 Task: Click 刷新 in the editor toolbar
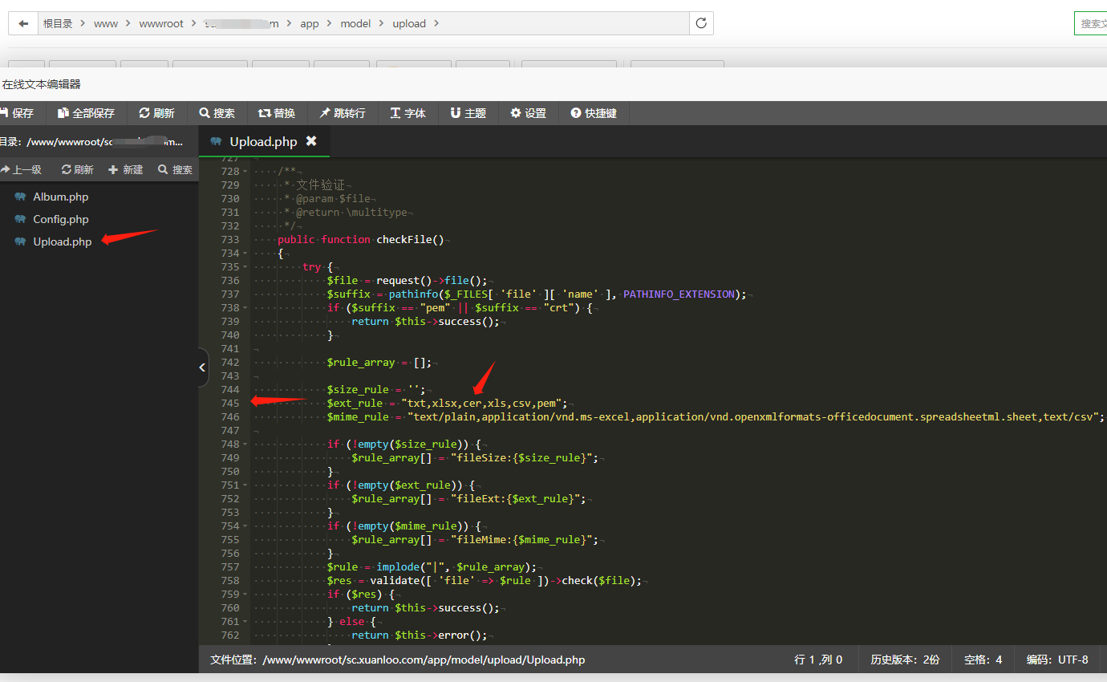point(156,113)
